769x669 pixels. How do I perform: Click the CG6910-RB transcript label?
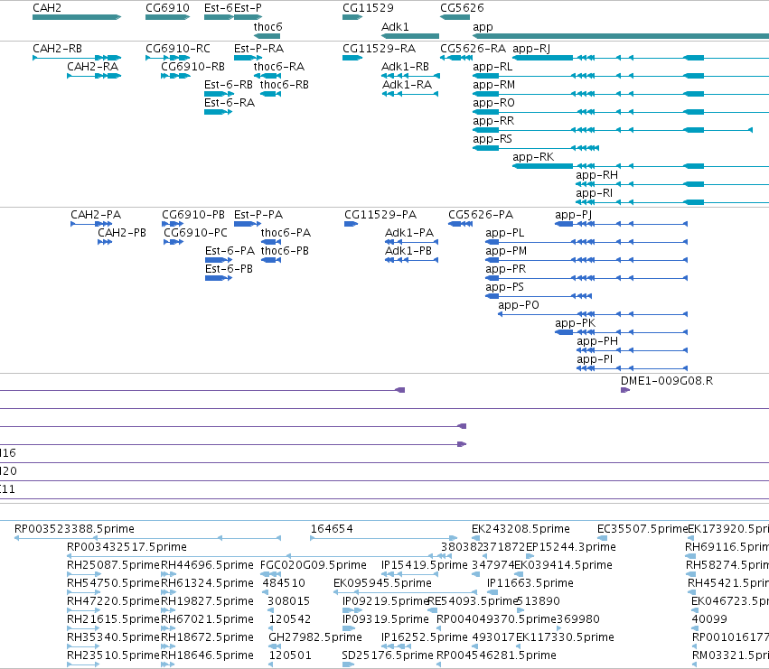click(192, 67)
